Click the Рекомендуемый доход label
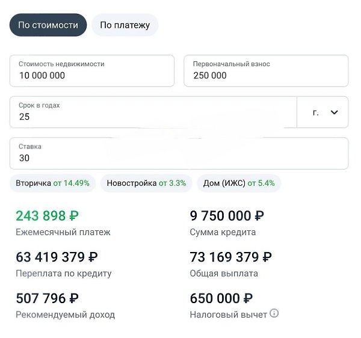 click(x=65, y=315)
